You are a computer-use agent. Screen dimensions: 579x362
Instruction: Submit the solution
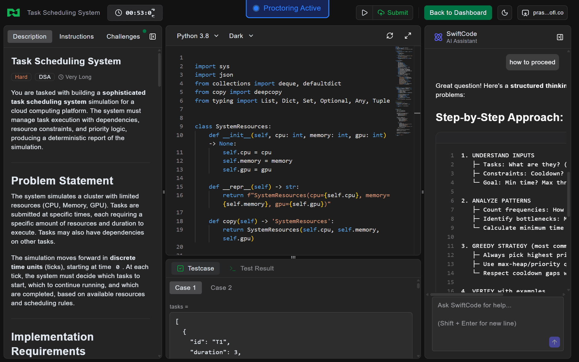393,13
